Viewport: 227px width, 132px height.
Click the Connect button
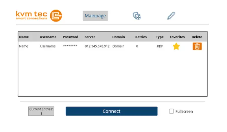(111, 111)
